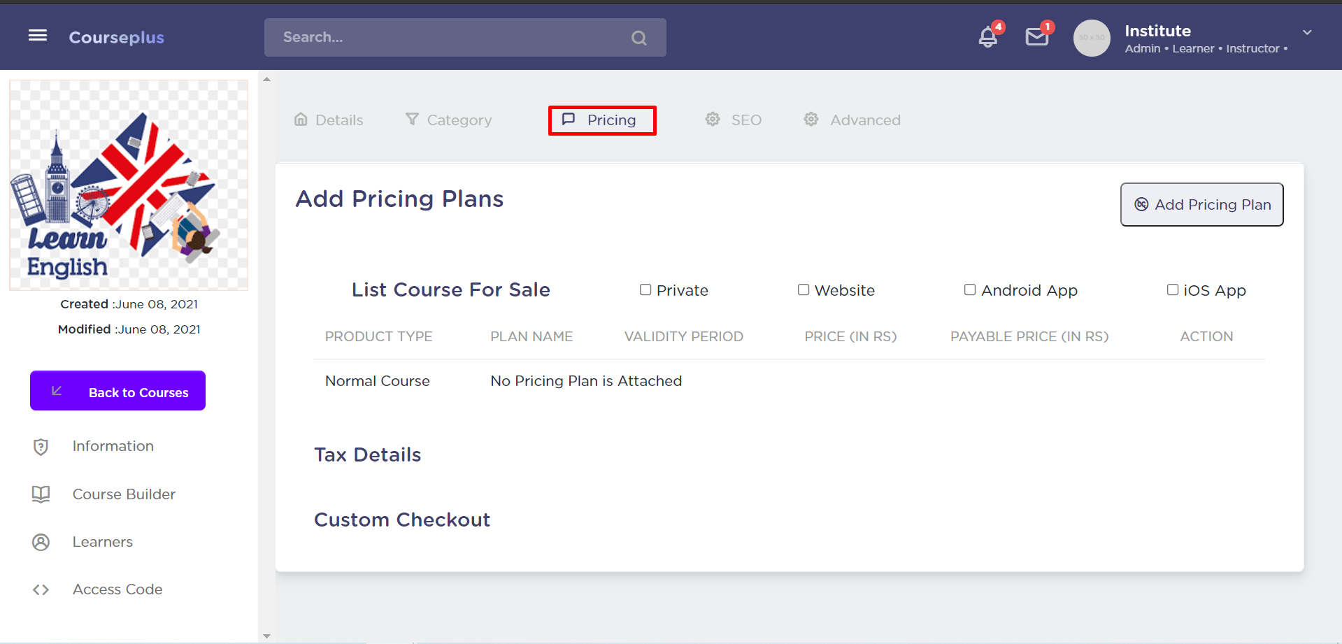Screen dimensions: 1342x644
Task: Click the notification bell icon
Action: pyautogui.click(x=987, y=37)
